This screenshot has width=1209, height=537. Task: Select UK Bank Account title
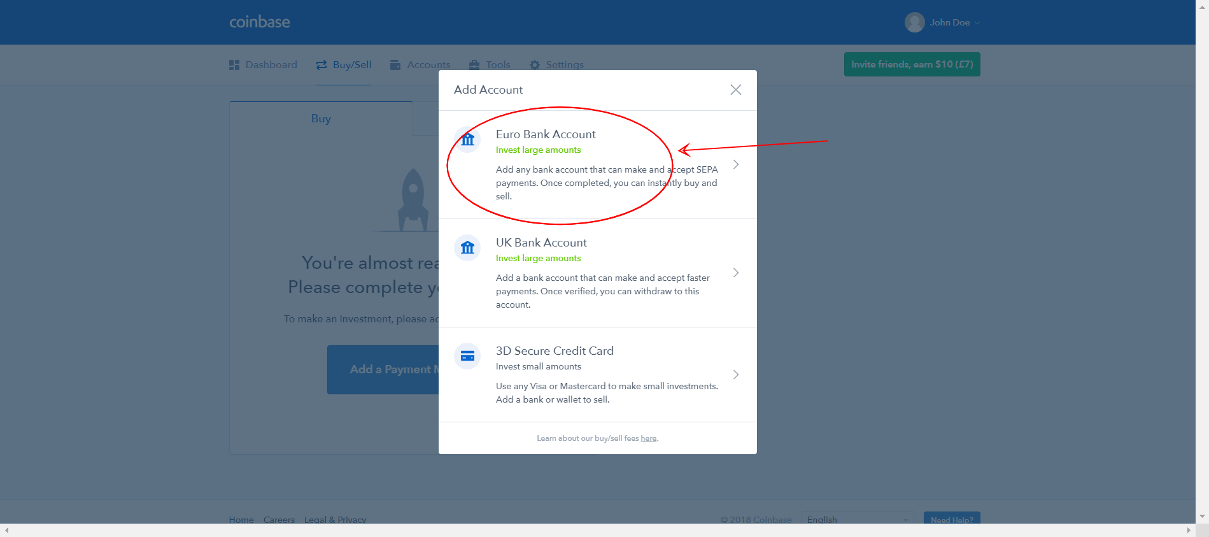coord(541,243)
